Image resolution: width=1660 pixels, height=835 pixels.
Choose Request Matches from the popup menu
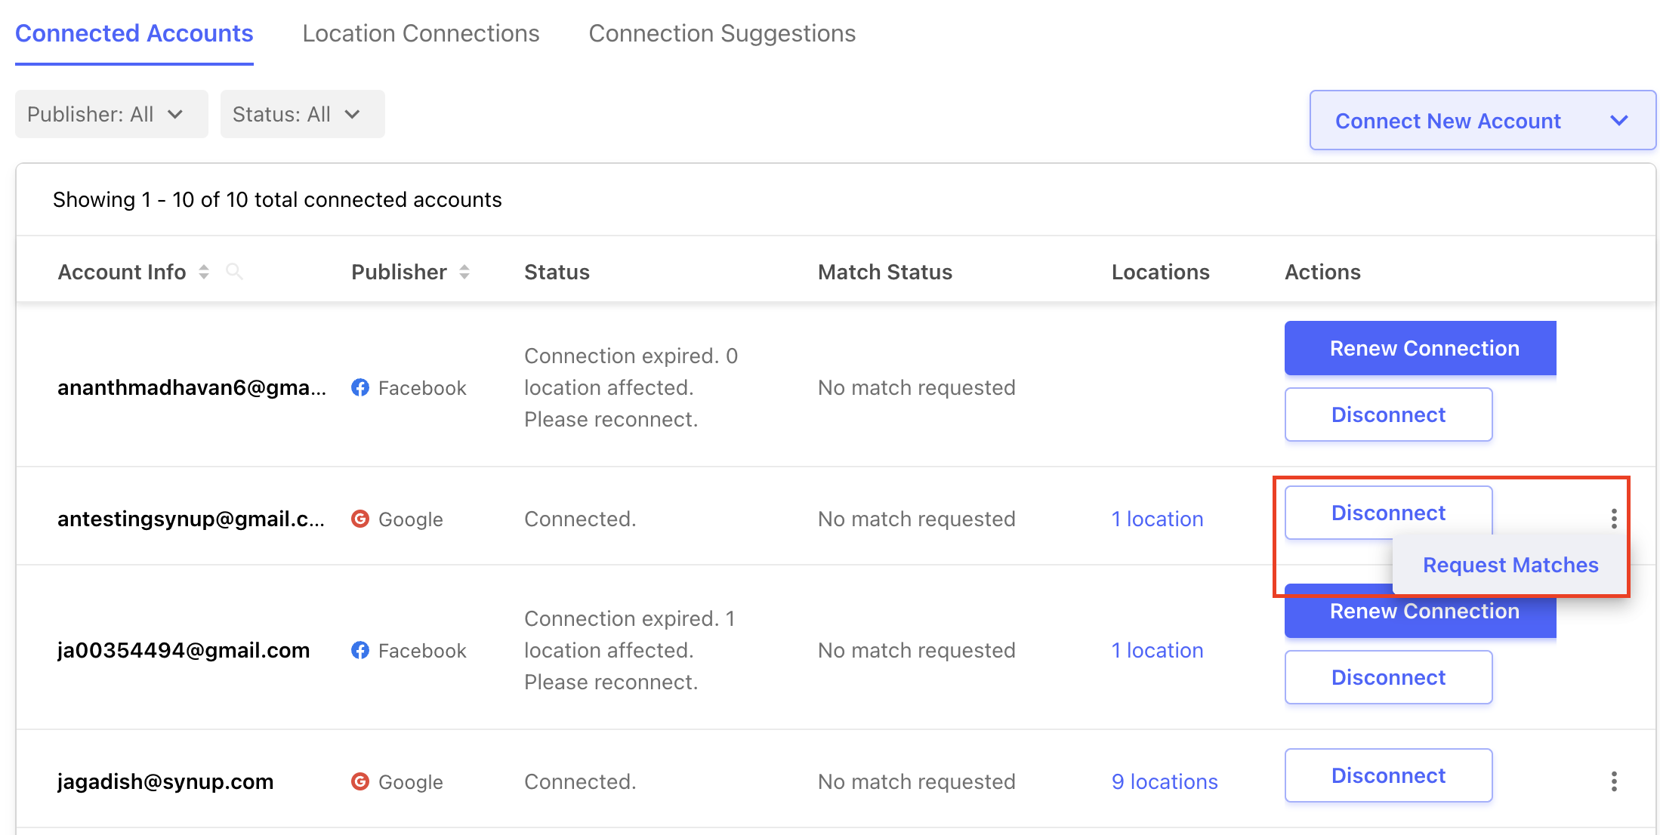click(1510, 565)
